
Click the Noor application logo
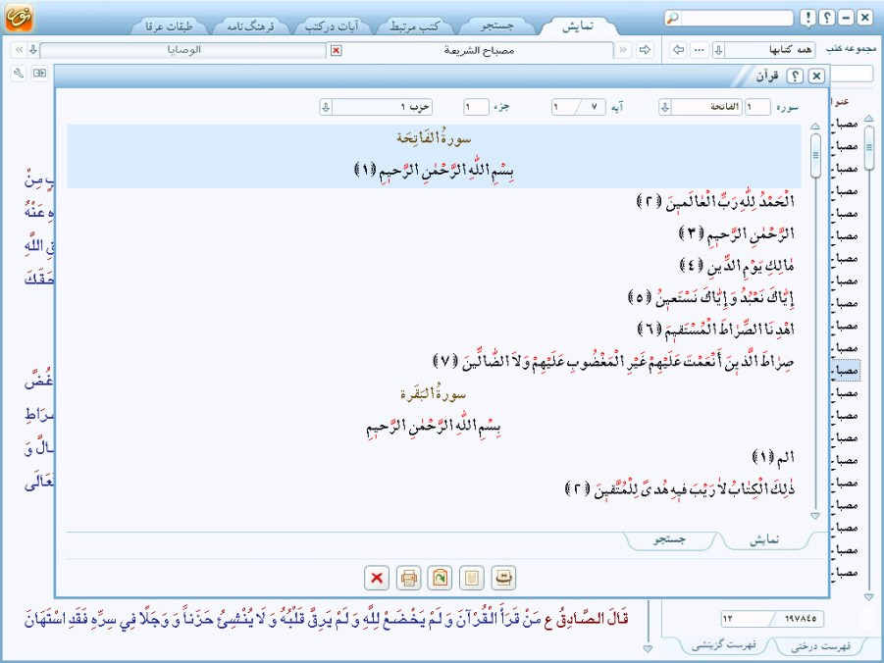point(19,18)
